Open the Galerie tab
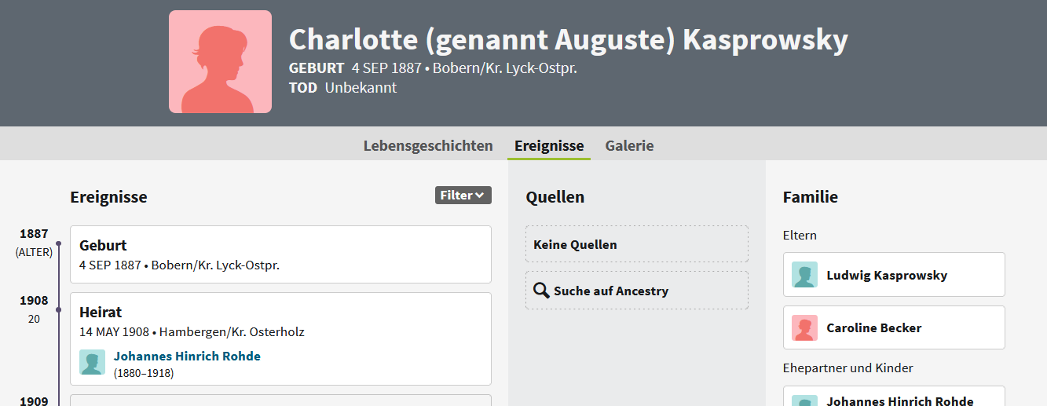This screenshot has height=406, width=1047. [629, 145]
